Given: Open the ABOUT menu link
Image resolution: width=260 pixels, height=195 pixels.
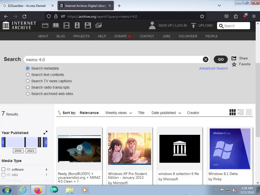Looking at the screenshot, I should (43, 36).
